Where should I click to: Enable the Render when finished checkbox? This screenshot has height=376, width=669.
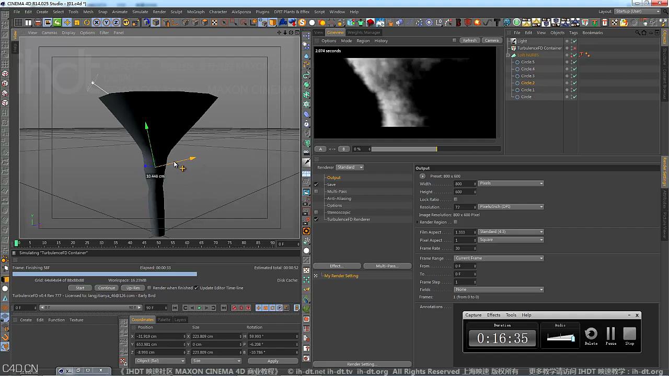(149, 288)
